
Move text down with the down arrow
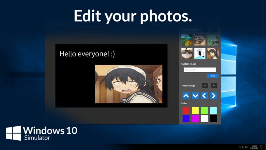tap(195, 96)
